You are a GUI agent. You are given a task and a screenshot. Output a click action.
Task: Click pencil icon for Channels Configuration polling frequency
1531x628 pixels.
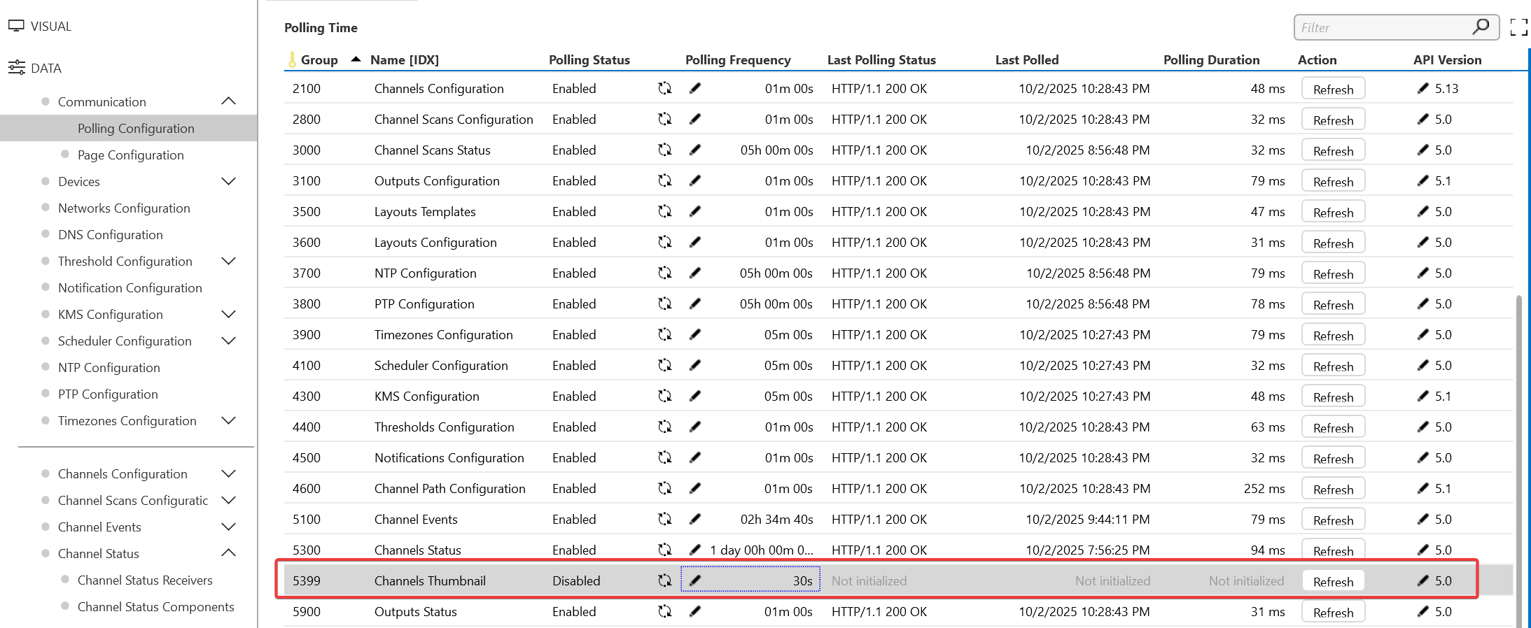[695, 89]
